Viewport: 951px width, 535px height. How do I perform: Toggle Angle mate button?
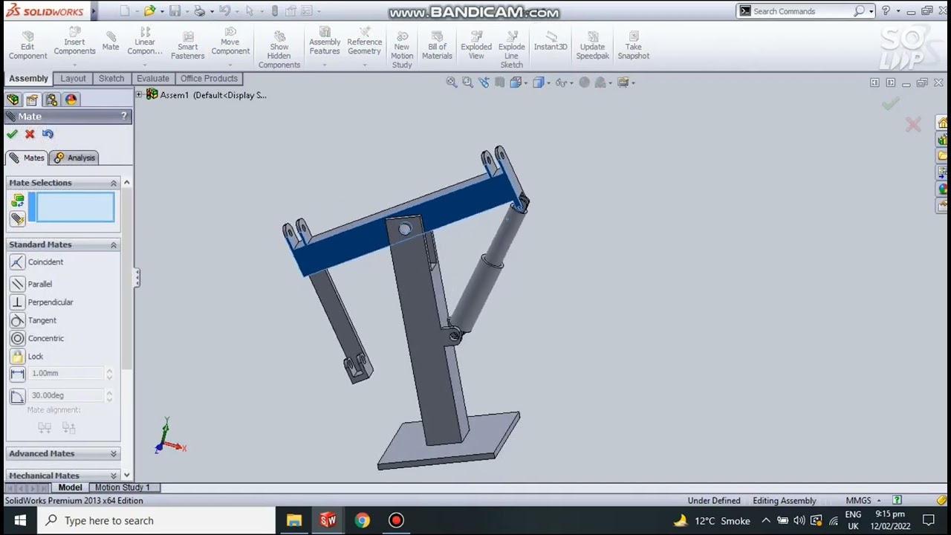point(17,396)
